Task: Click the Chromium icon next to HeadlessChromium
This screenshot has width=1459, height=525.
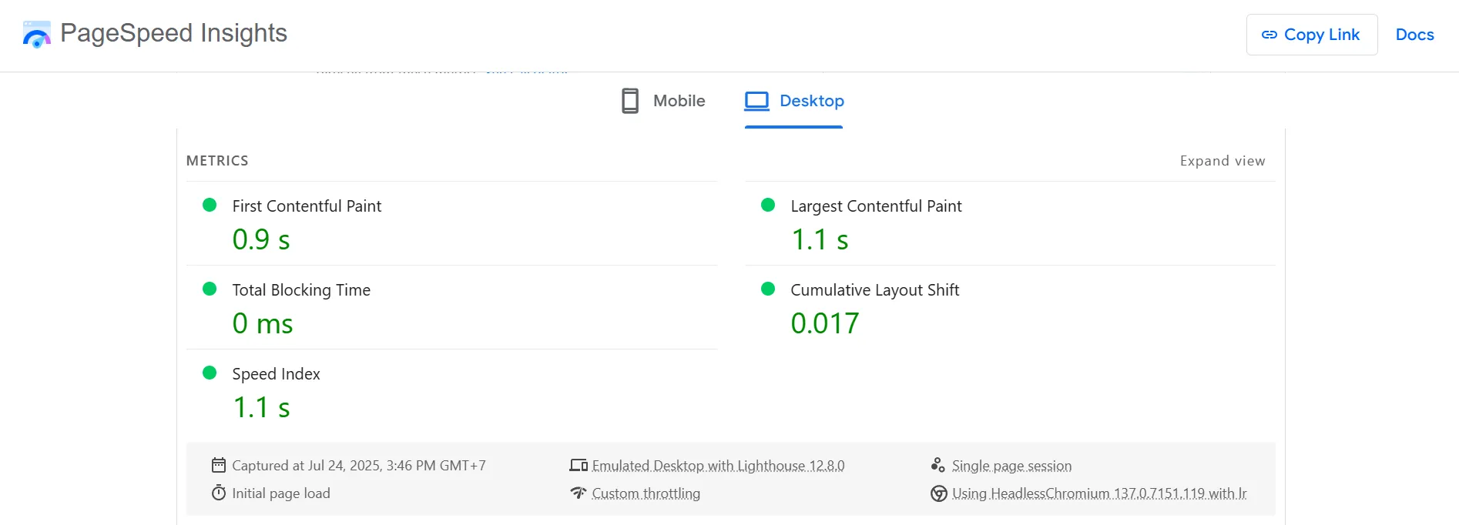Action: pos(939,493)
